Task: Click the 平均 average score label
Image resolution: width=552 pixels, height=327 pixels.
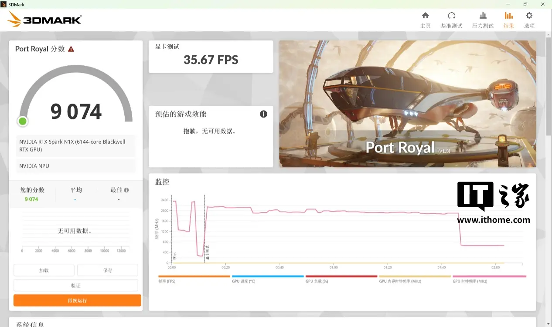Action: point(76,190)
